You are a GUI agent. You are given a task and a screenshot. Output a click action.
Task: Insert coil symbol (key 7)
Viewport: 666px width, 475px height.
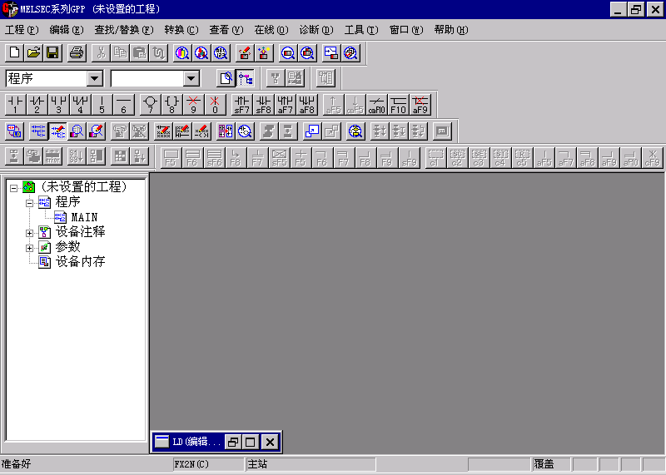pyautogui.click(x=150, y=104)
